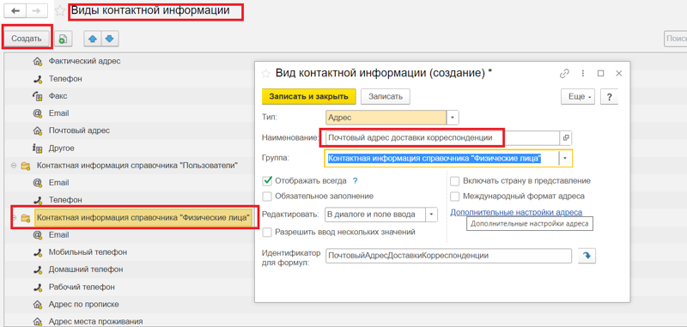687x327 pixels.
Task: Click the Записать button
Action: (x=385, y=97)
